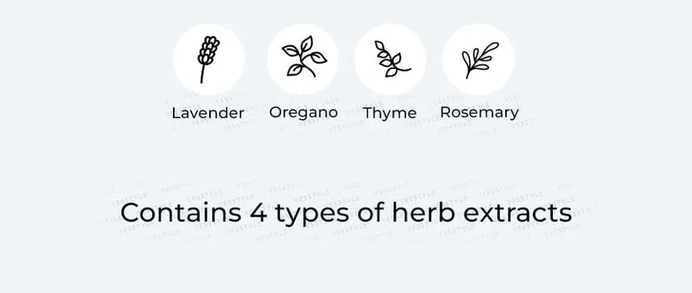Click the white circle behind the lavender icon

click(208, 59)
